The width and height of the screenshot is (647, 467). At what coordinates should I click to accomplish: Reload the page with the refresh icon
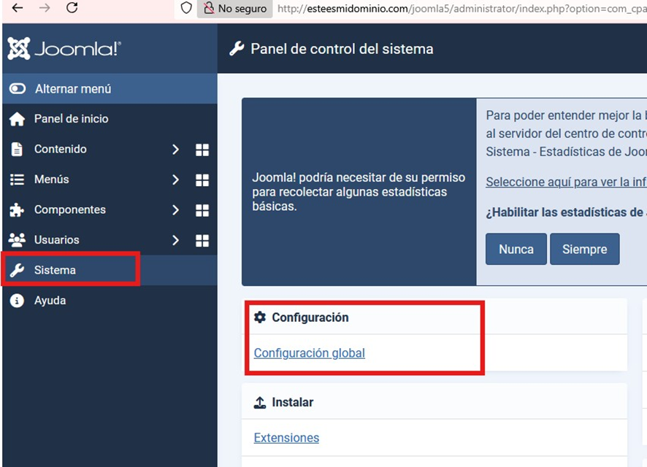tap(72, 8)
